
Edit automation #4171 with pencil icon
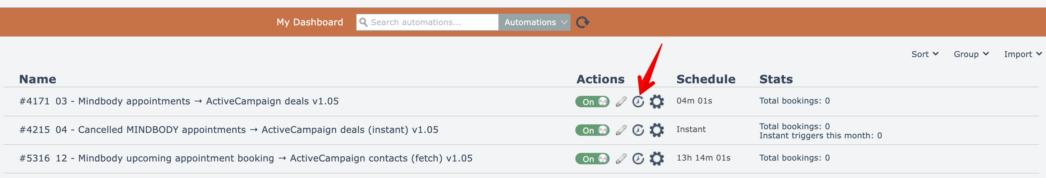coord(621,101)
